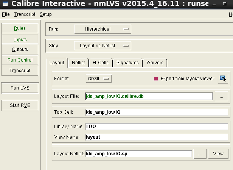View the layout netlist file
233x170 pixels.
pos(218,154)
